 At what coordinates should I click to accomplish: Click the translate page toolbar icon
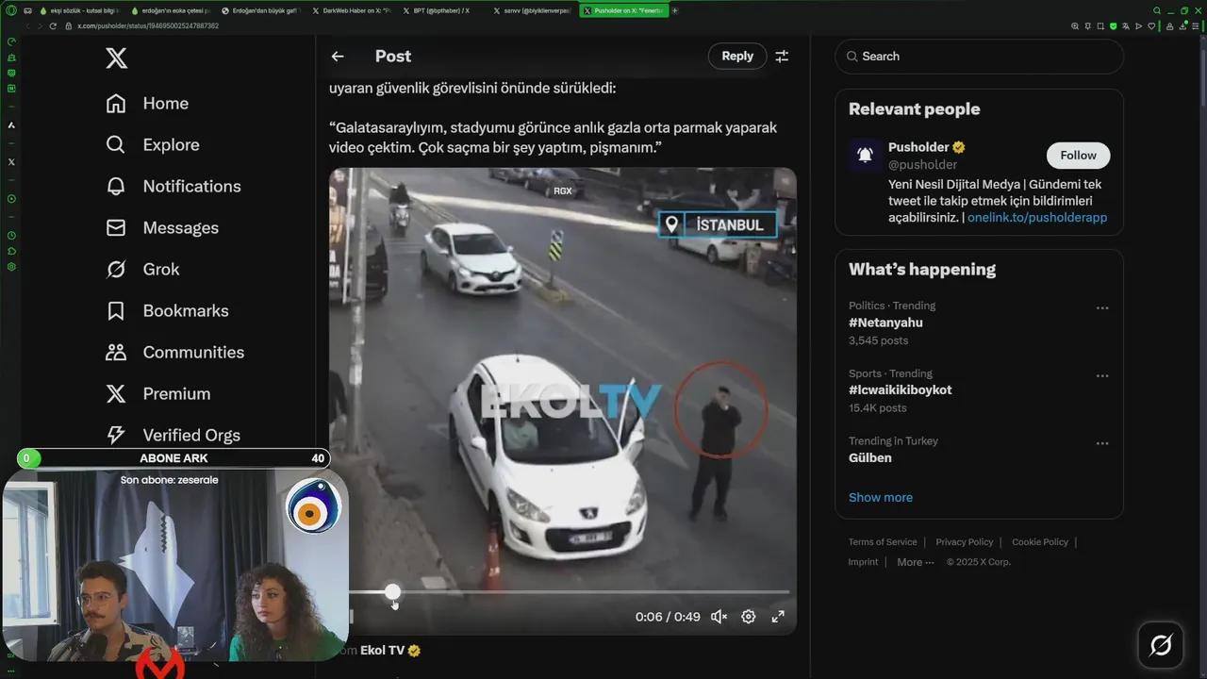1126,26
